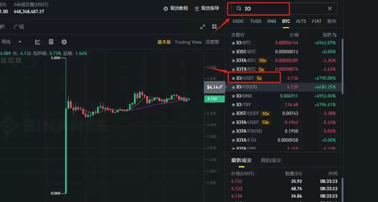Open the 板块 sector market filter
The height and width of the screenshot is (202, 378).
click(332, 21)
